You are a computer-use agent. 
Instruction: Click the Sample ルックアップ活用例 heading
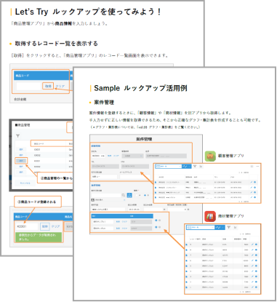[140, 88]
